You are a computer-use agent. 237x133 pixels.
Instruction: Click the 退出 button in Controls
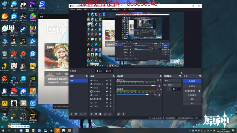[x=192, y=103]
